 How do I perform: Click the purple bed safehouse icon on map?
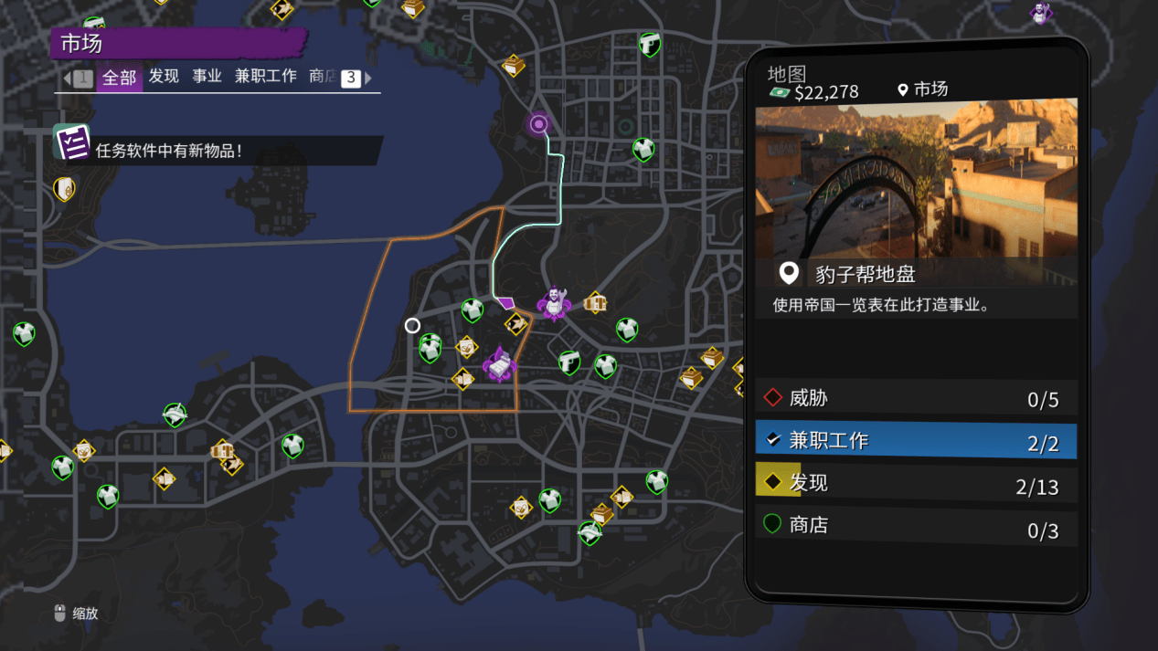(x=499, y=364)
